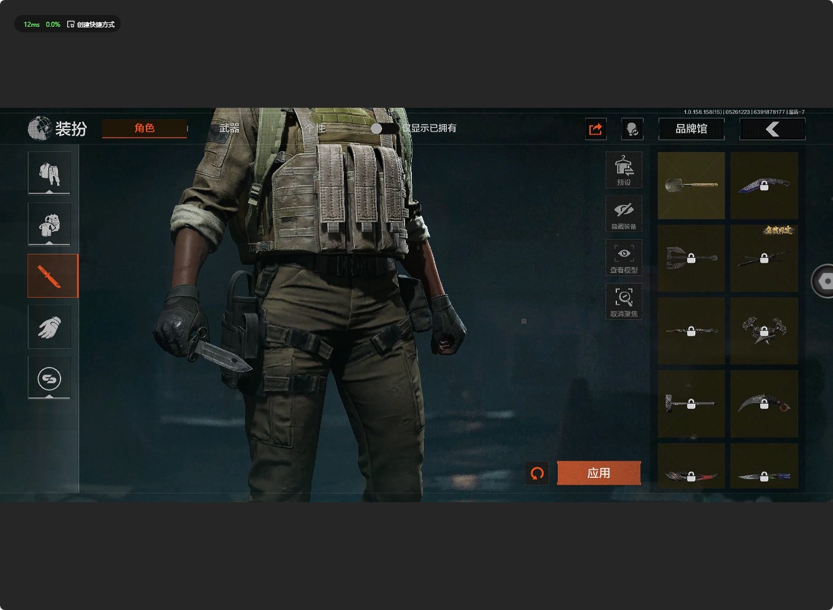Screen dimensions: 833x610
Task: Click the 0.0% readout in the overlay
Action: [53, 24]
